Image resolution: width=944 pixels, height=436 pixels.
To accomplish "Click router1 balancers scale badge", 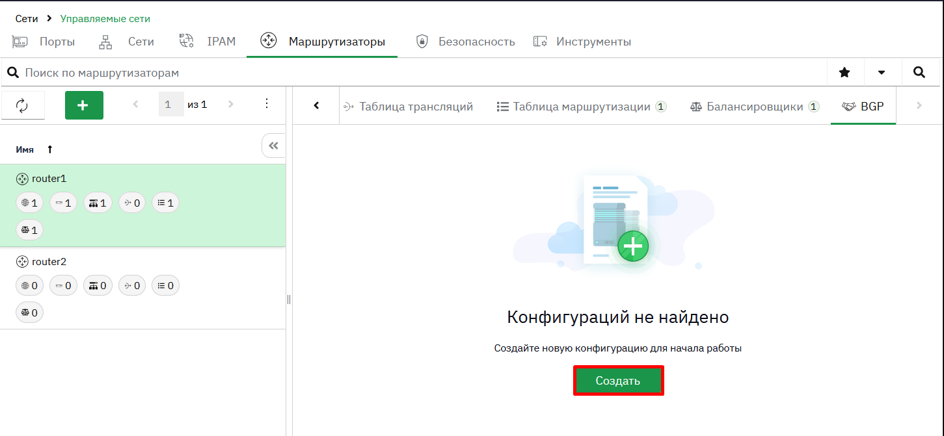I will coord(29,230).
